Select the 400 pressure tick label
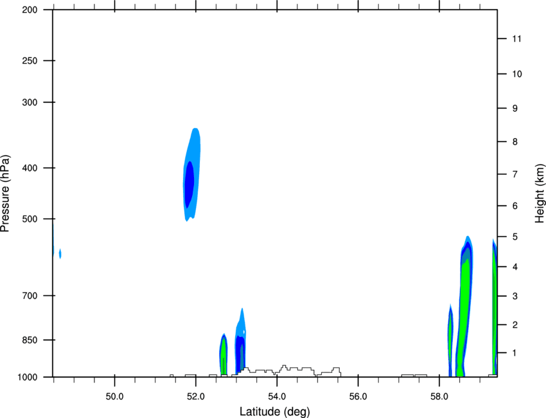This screenshot has width=546, height=418. 30,168
